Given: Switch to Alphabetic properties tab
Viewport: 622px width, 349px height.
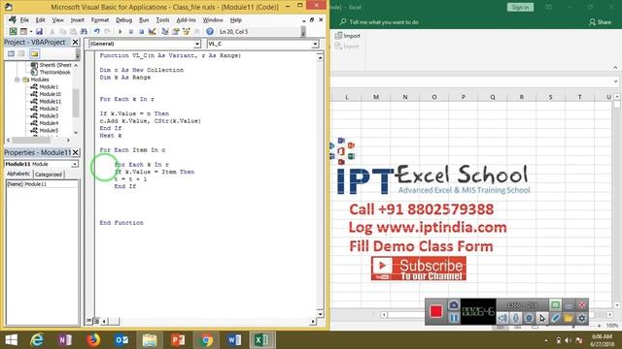Looking at the screenshot, I should pyautogui.click(x=18, y=174).
